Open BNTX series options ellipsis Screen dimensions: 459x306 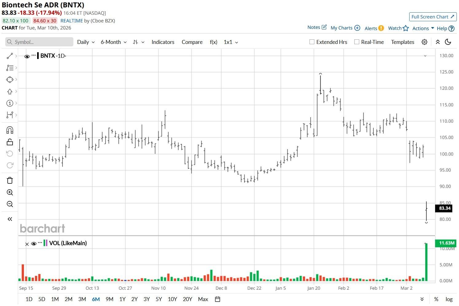coord(34,55)
